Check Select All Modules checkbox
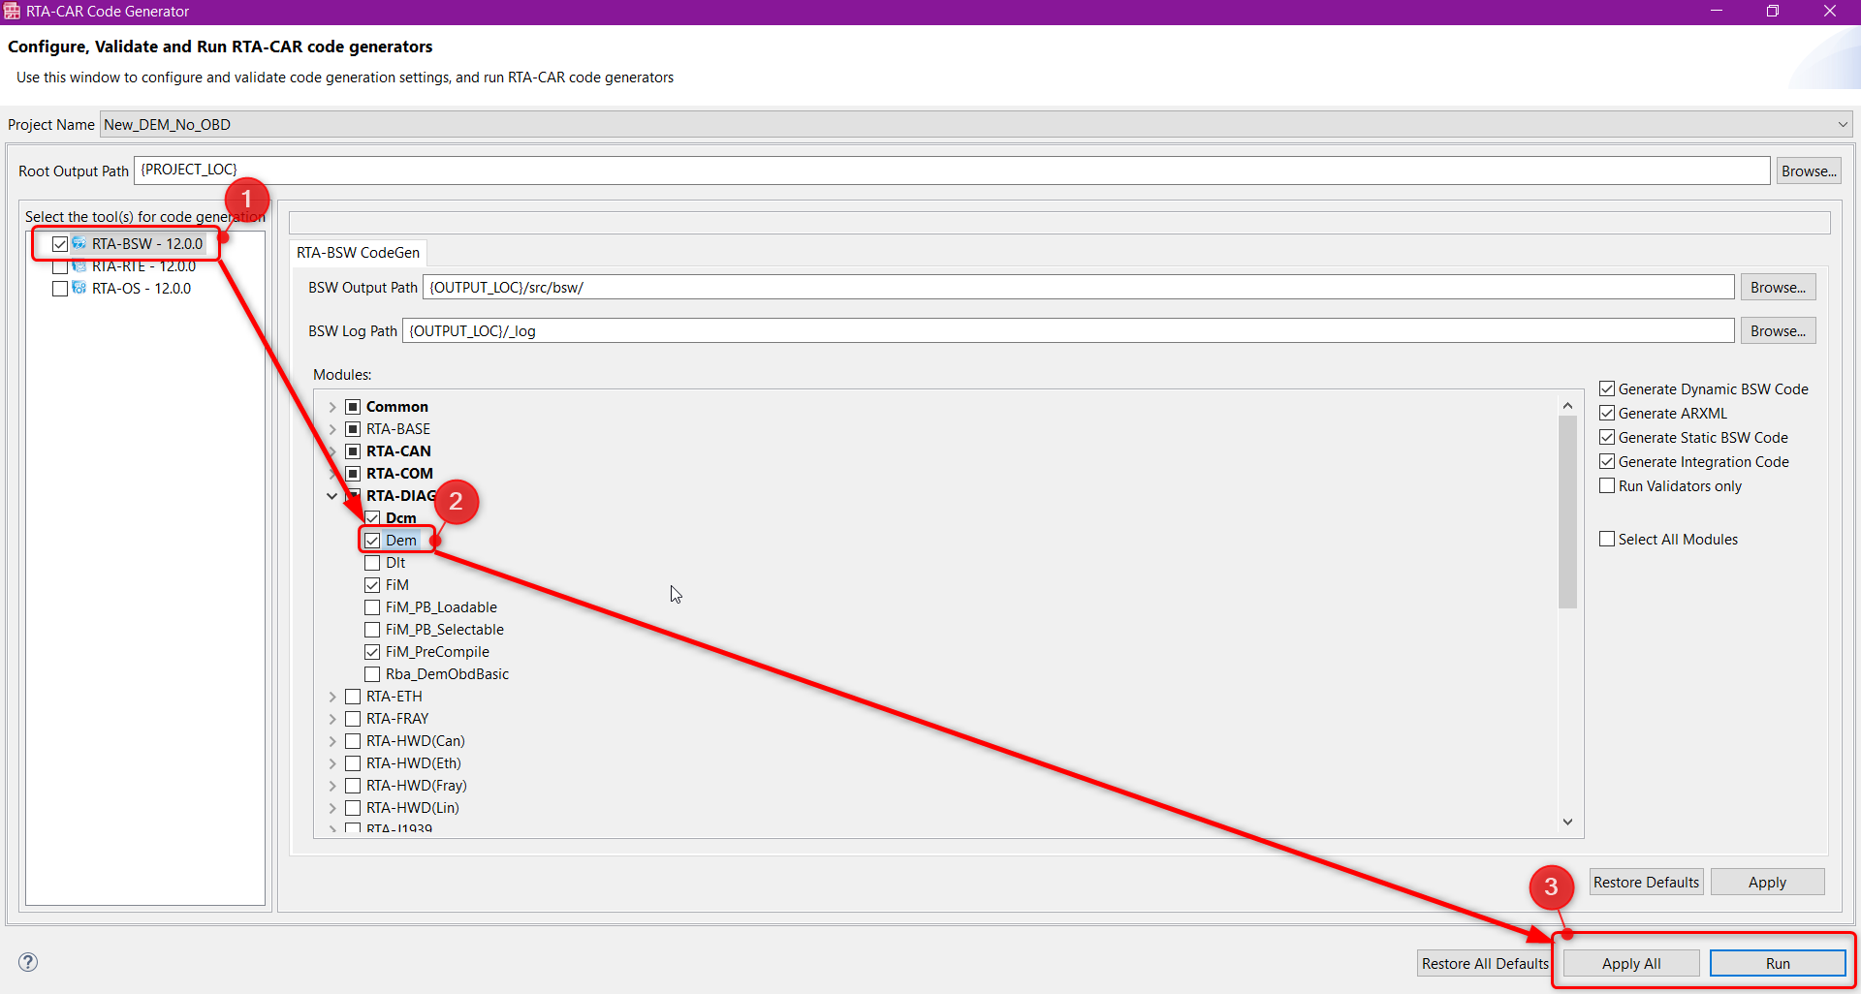 1607,539
